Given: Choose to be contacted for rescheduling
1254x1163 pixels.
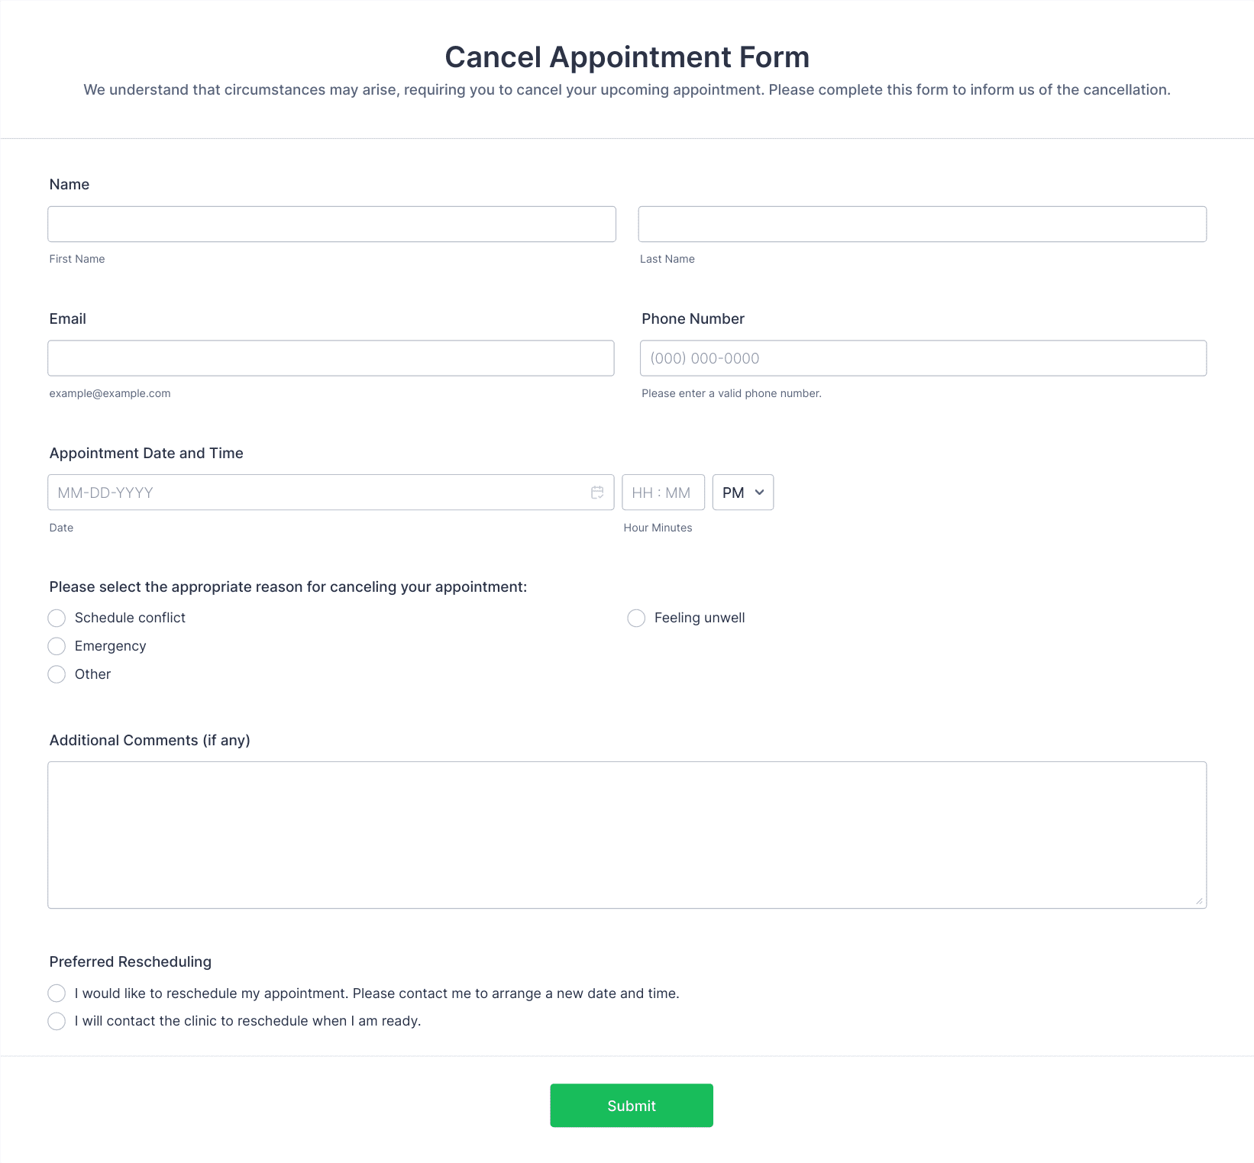Looking at the screenshot, I should (x=57, y=993).
